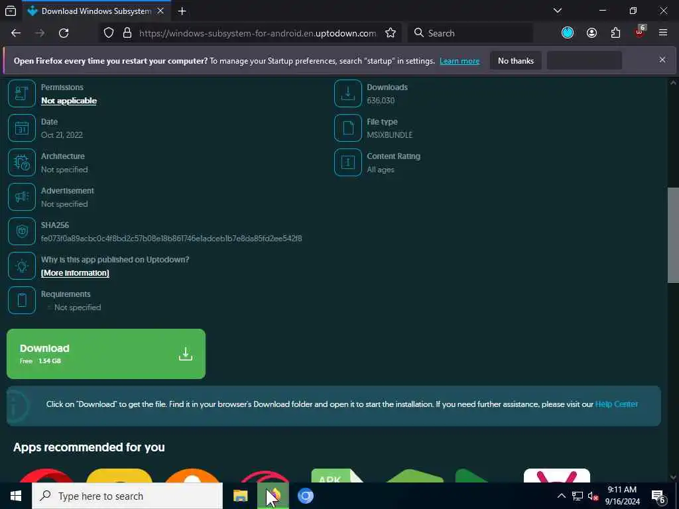The height and width of the screenshot is (509, 679).
Task: Dismiss the startup notification bar with X
Action: click(662, 60)
